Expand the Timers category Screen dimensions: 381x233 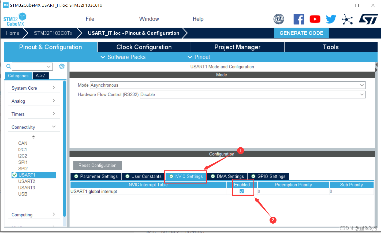(x=34, y=114)
